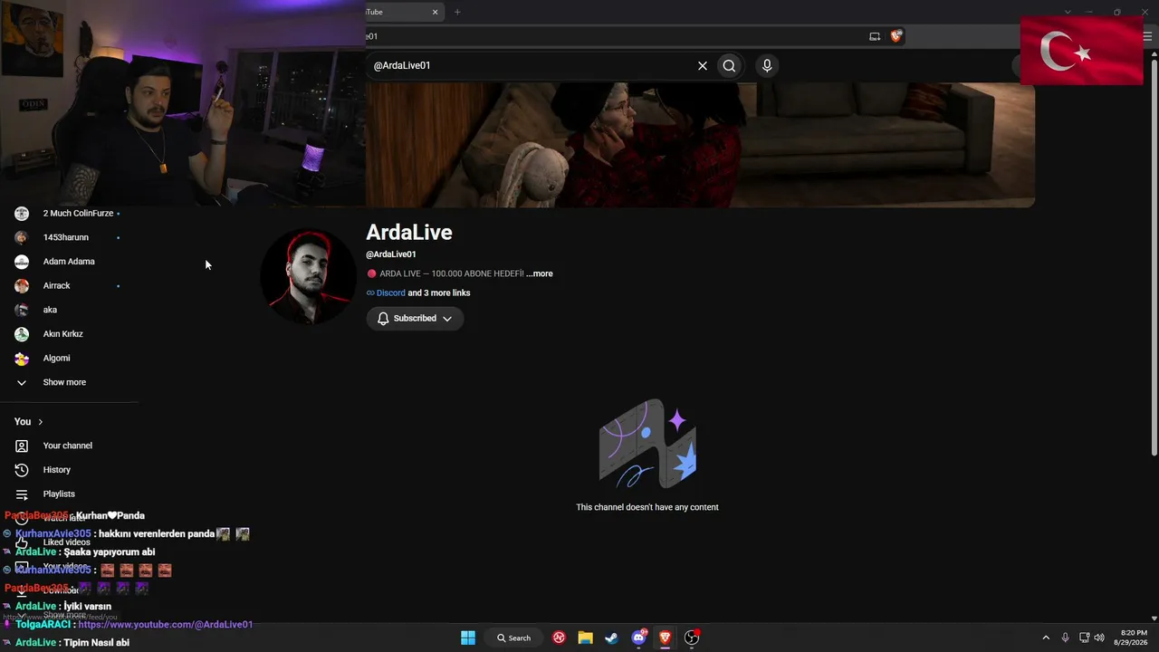Focus the YouTube search field containing @ArdaLive01
This screenshot has height=652, width=1159.
(530, 65)
